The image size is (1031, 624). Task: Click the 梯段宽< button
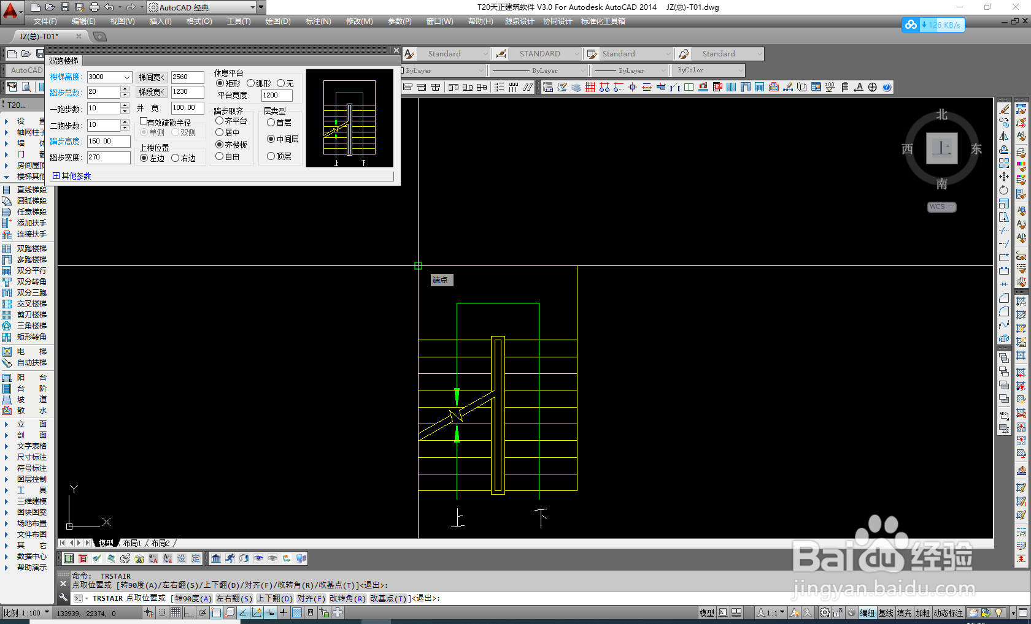[152, 92]
